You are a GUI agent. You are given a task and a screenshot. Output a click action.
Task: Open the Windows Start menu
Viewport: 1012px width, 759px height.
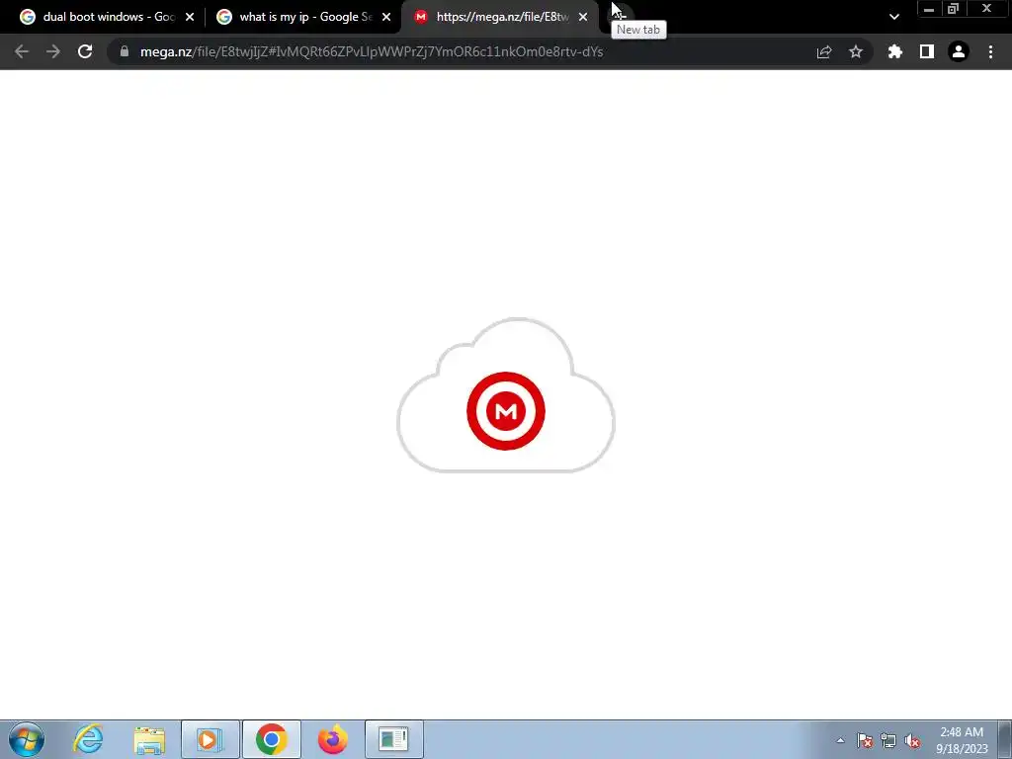27,739
